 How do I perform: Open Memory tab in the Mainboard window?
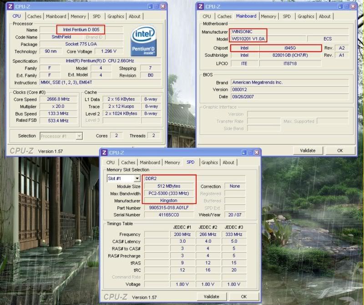click(268, 16)
